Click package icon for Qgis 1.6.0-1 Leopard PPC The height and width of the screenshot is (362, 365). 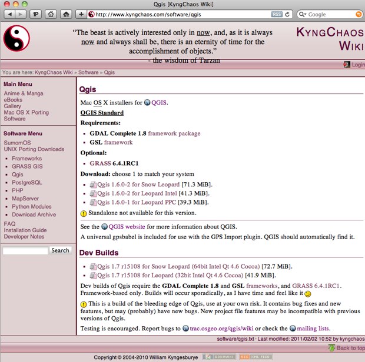(93, 203)
